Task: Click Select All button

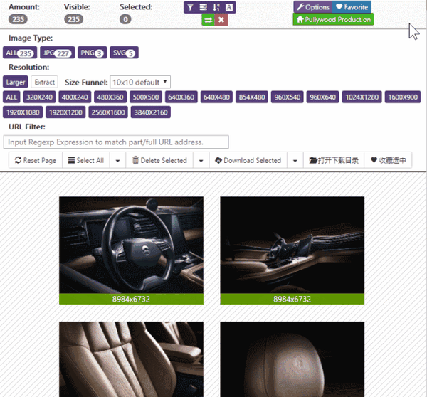Action: 86,160
